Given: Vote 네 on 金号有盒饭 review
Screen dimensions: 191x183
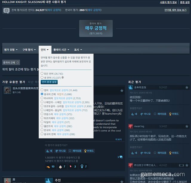Looking at the screenshot, I should [134, 114].
